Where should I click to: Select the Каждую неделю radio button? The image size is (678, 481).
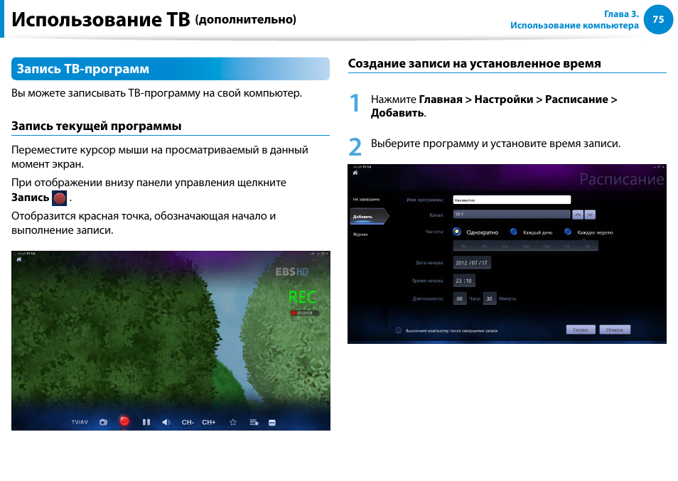coord(568,232)
